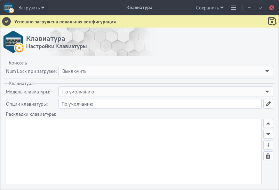Open the hamburger menu in the title bar
279x190 pixels.
click(x=234, y=8)
